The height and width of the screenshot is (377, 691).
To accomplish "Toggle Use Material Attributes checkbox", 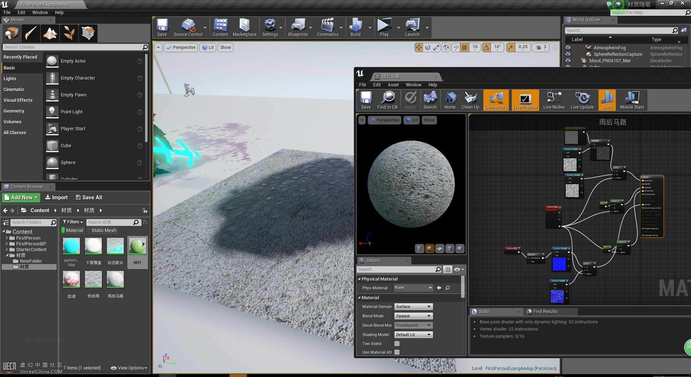I will click(397, 352).
